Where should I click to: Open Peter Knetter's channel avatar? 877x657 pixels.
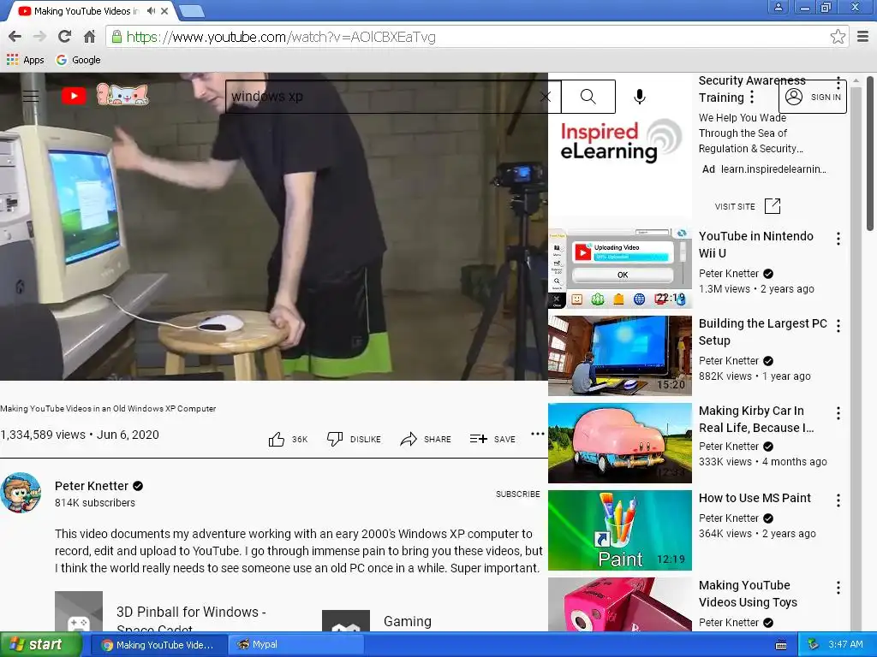[x=21, y=493]
